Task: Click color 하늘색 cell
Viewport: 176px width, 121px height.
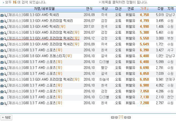Action: (x=104, y=80)
